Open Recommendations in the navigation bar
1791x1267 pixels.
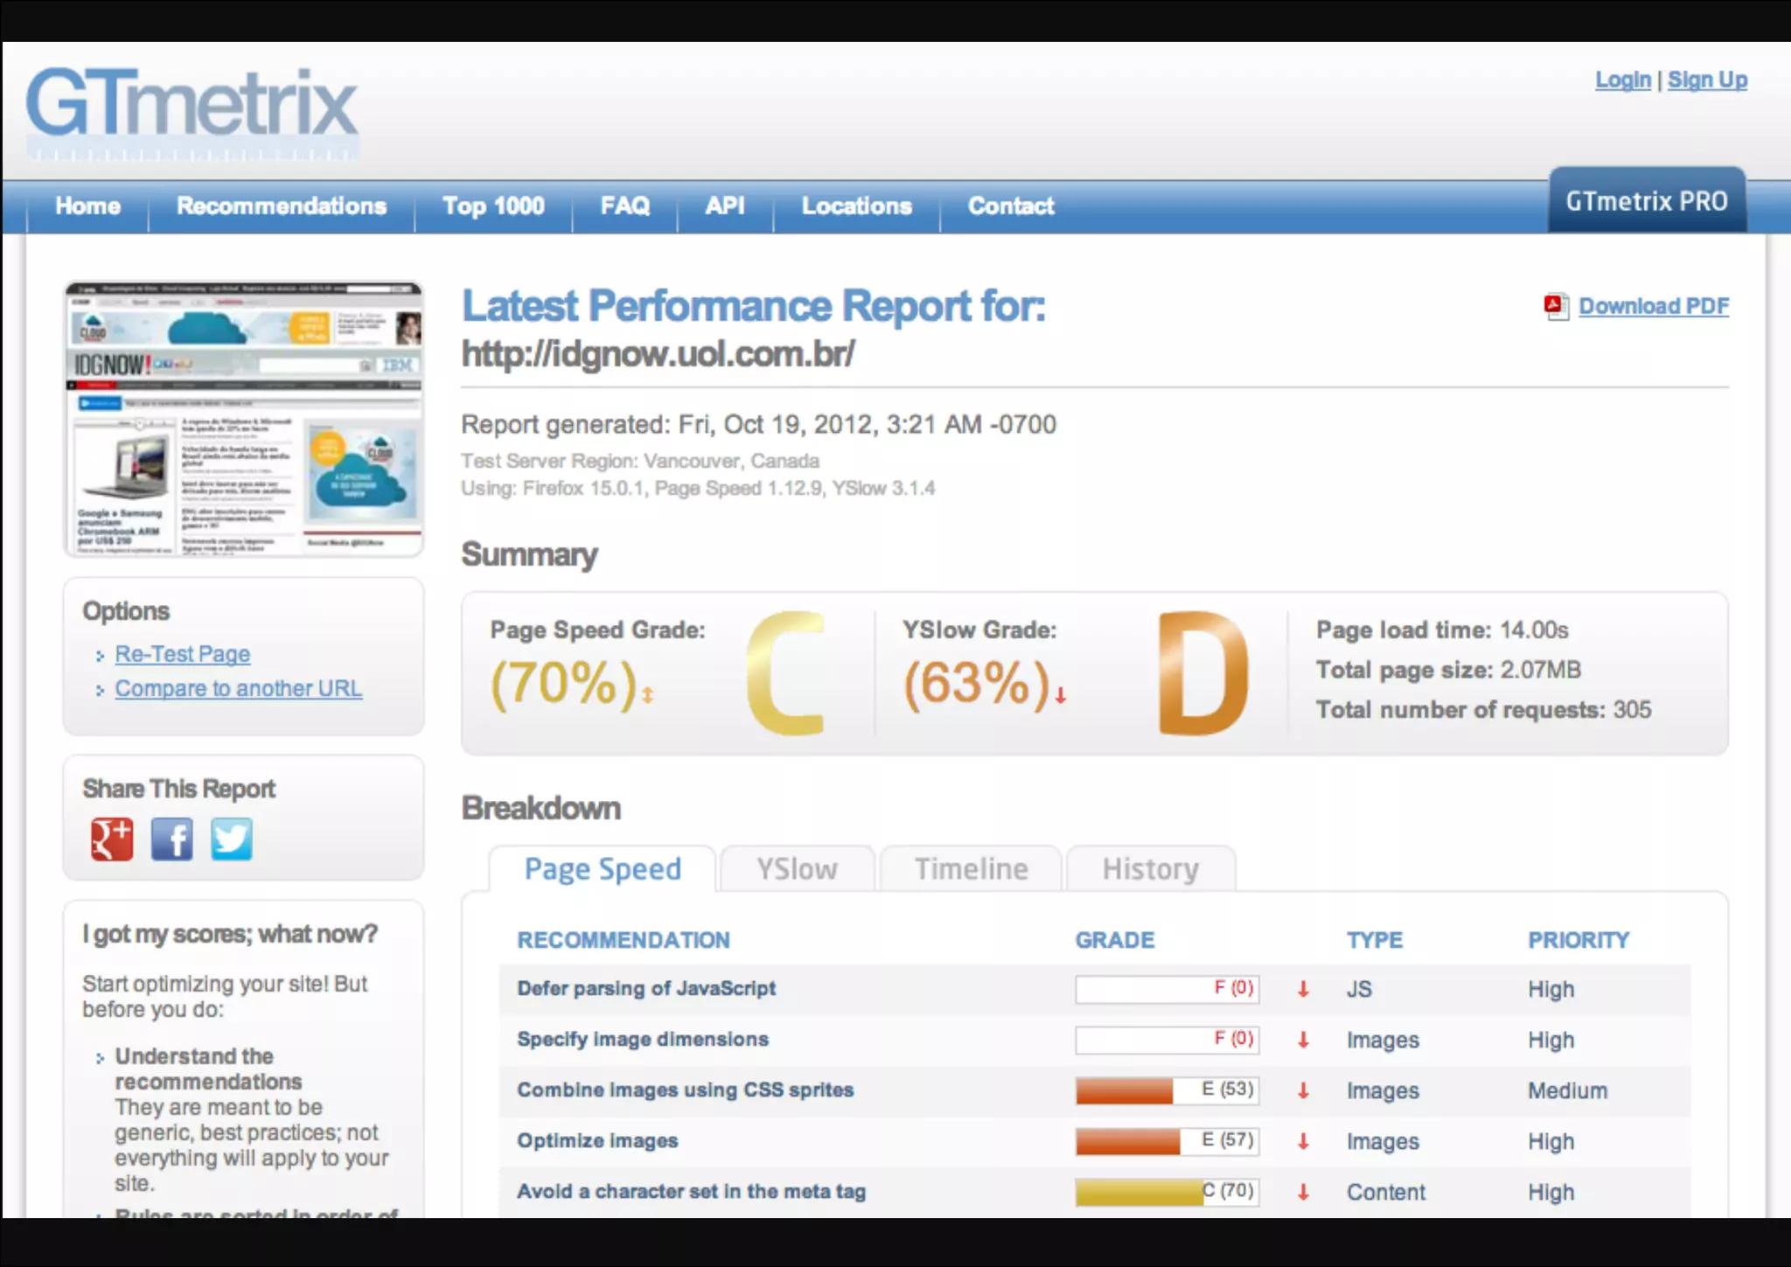point(282,206)
